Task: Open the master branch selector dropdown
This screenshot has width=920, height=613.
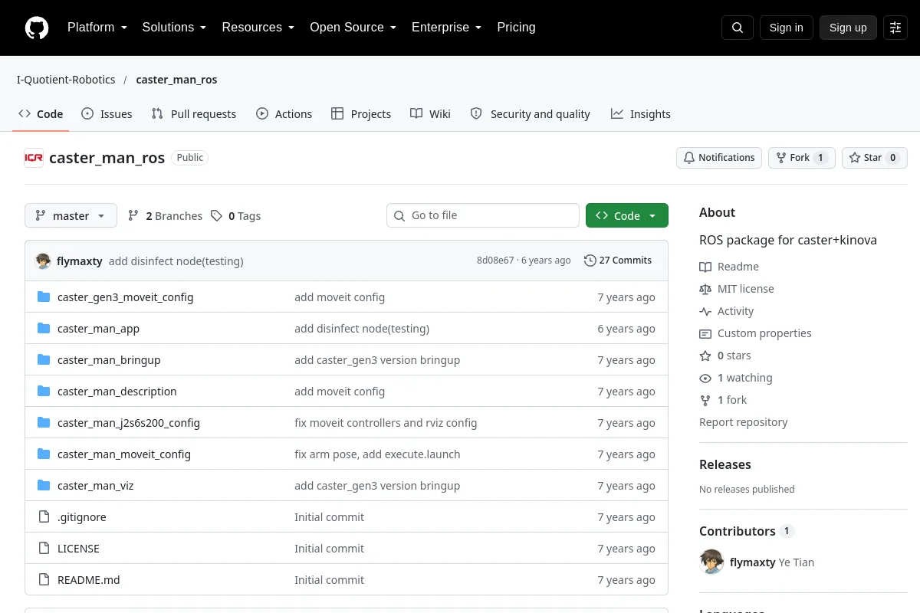Action: (x=71, y=215)
